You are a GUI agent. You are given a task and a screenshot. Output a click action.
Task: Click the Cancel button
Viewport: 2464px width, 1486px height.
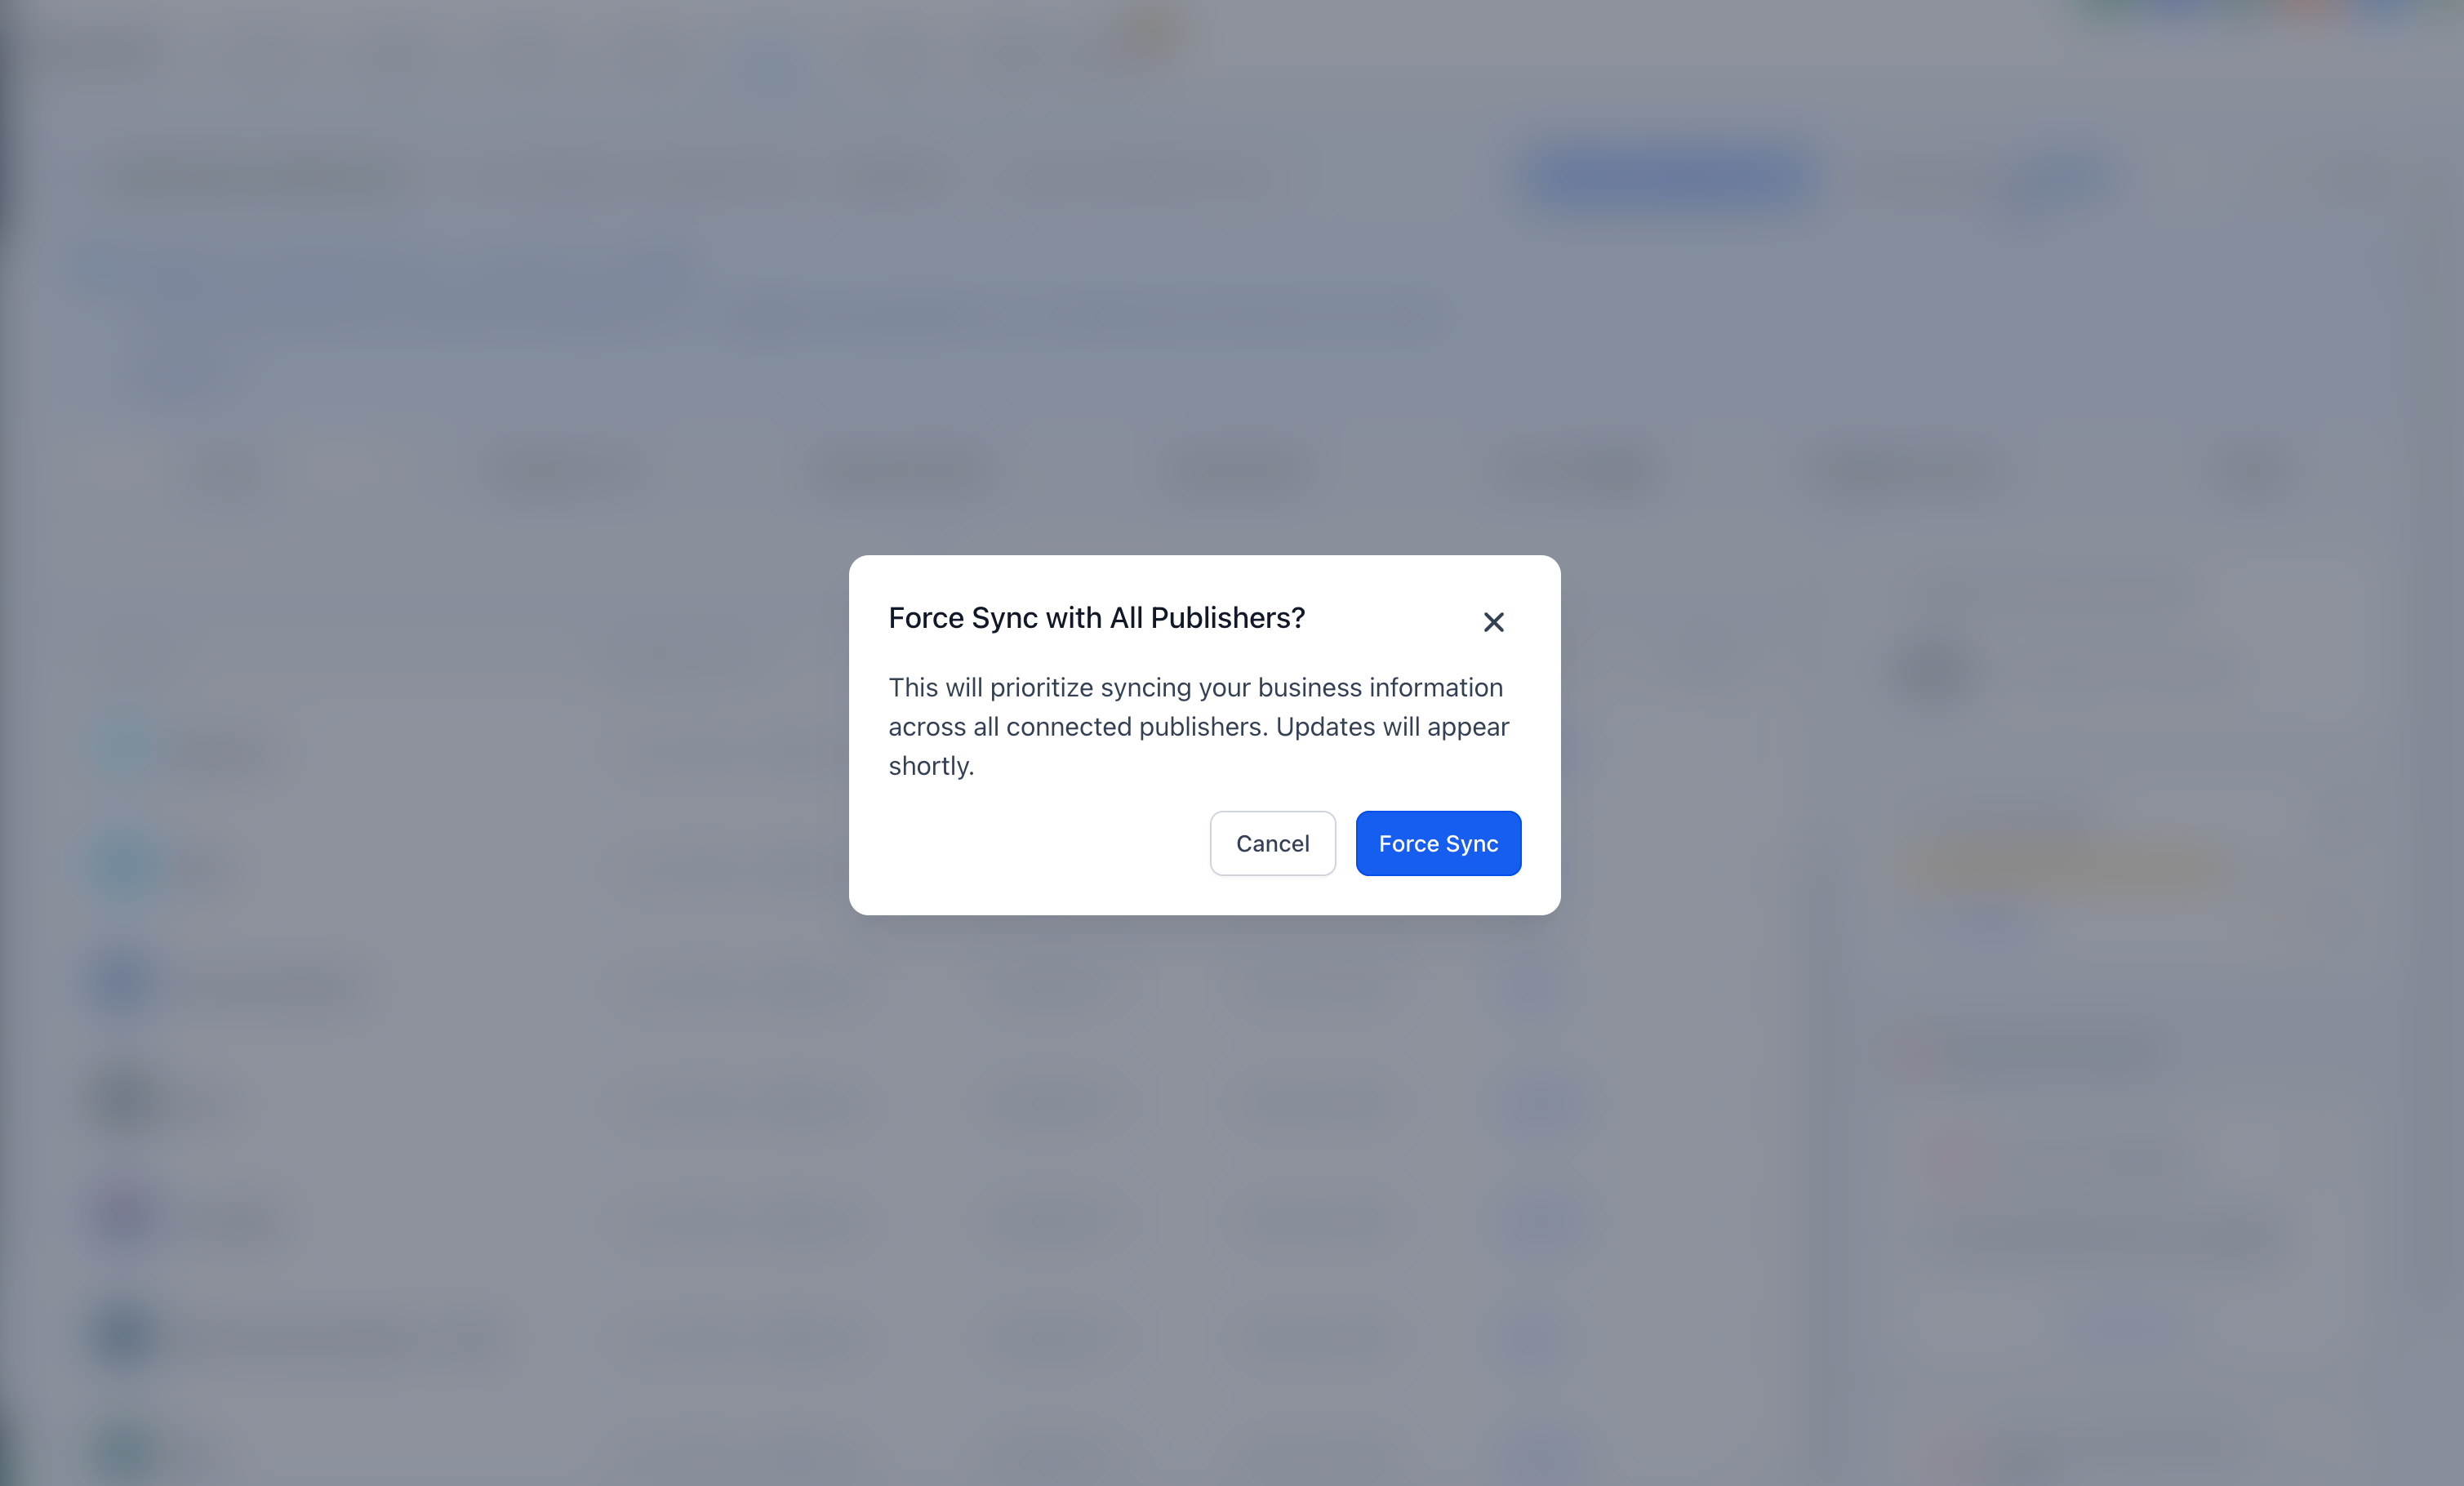click(1272, 843)
